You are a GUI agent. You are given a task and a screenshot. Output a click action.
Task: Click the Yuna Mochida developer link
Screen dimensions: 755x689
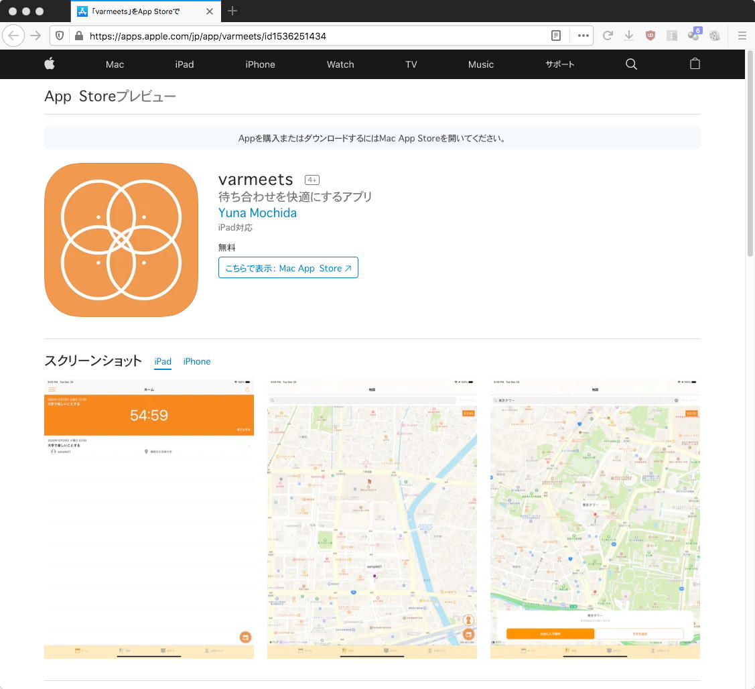click(257, 213)
